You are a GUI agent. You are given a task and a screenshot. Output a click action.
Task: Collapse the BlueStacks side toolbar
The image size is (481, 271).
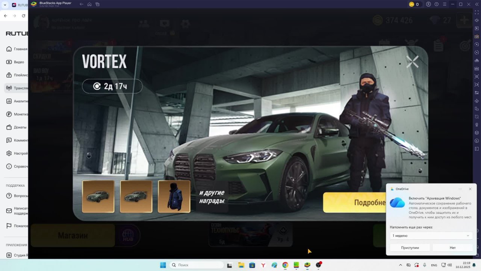point(476,4)
